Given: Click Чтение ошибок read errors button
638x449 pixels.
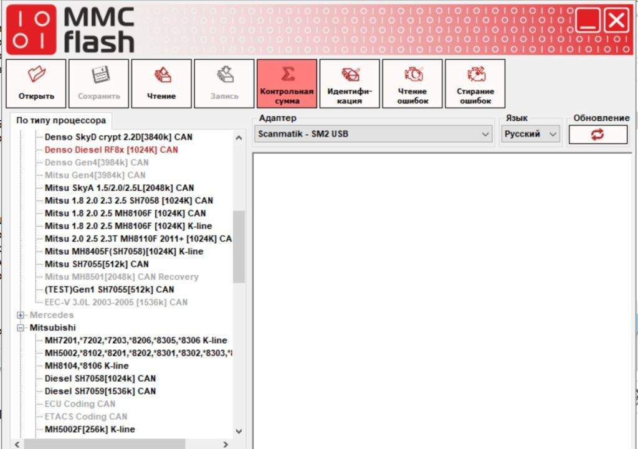Looking at the screenshot, I should [412, 84].
